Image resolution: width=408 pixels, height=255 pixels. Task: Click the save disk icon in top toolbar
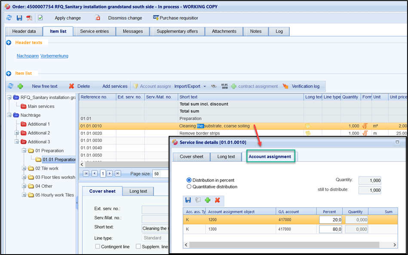pyautogui.click(x=19, y=18)
